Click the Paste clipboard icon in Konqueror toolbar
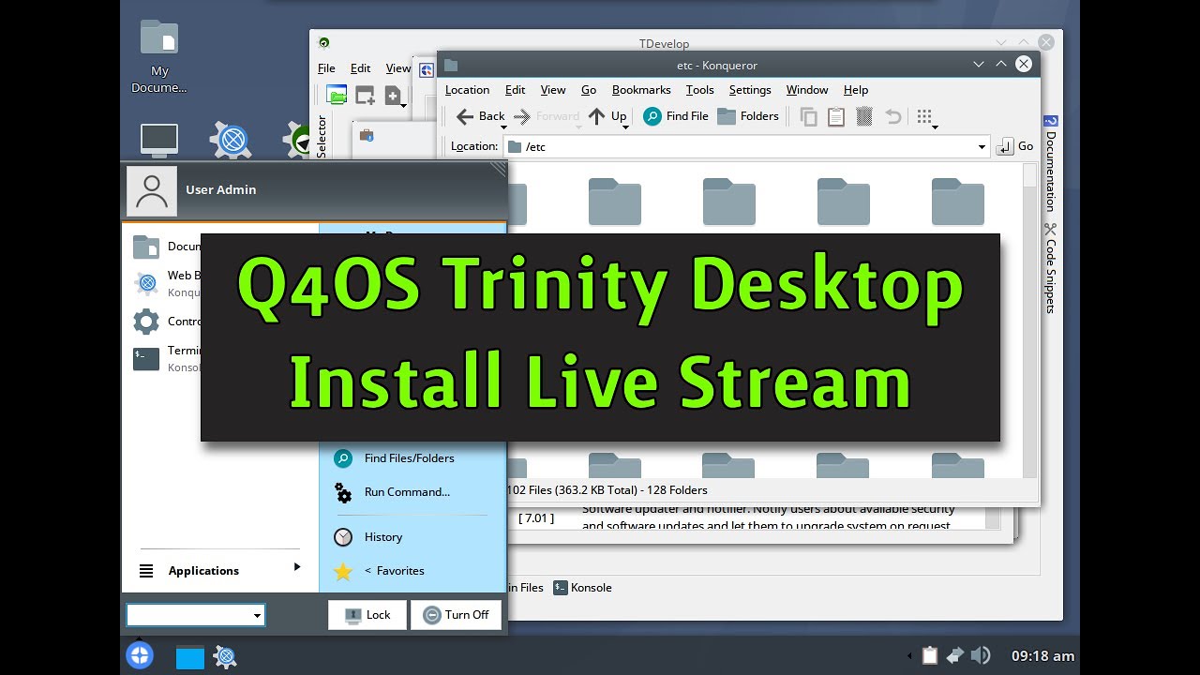The height and width of the screenshot is (675, 1200). (x=836, y=116)
